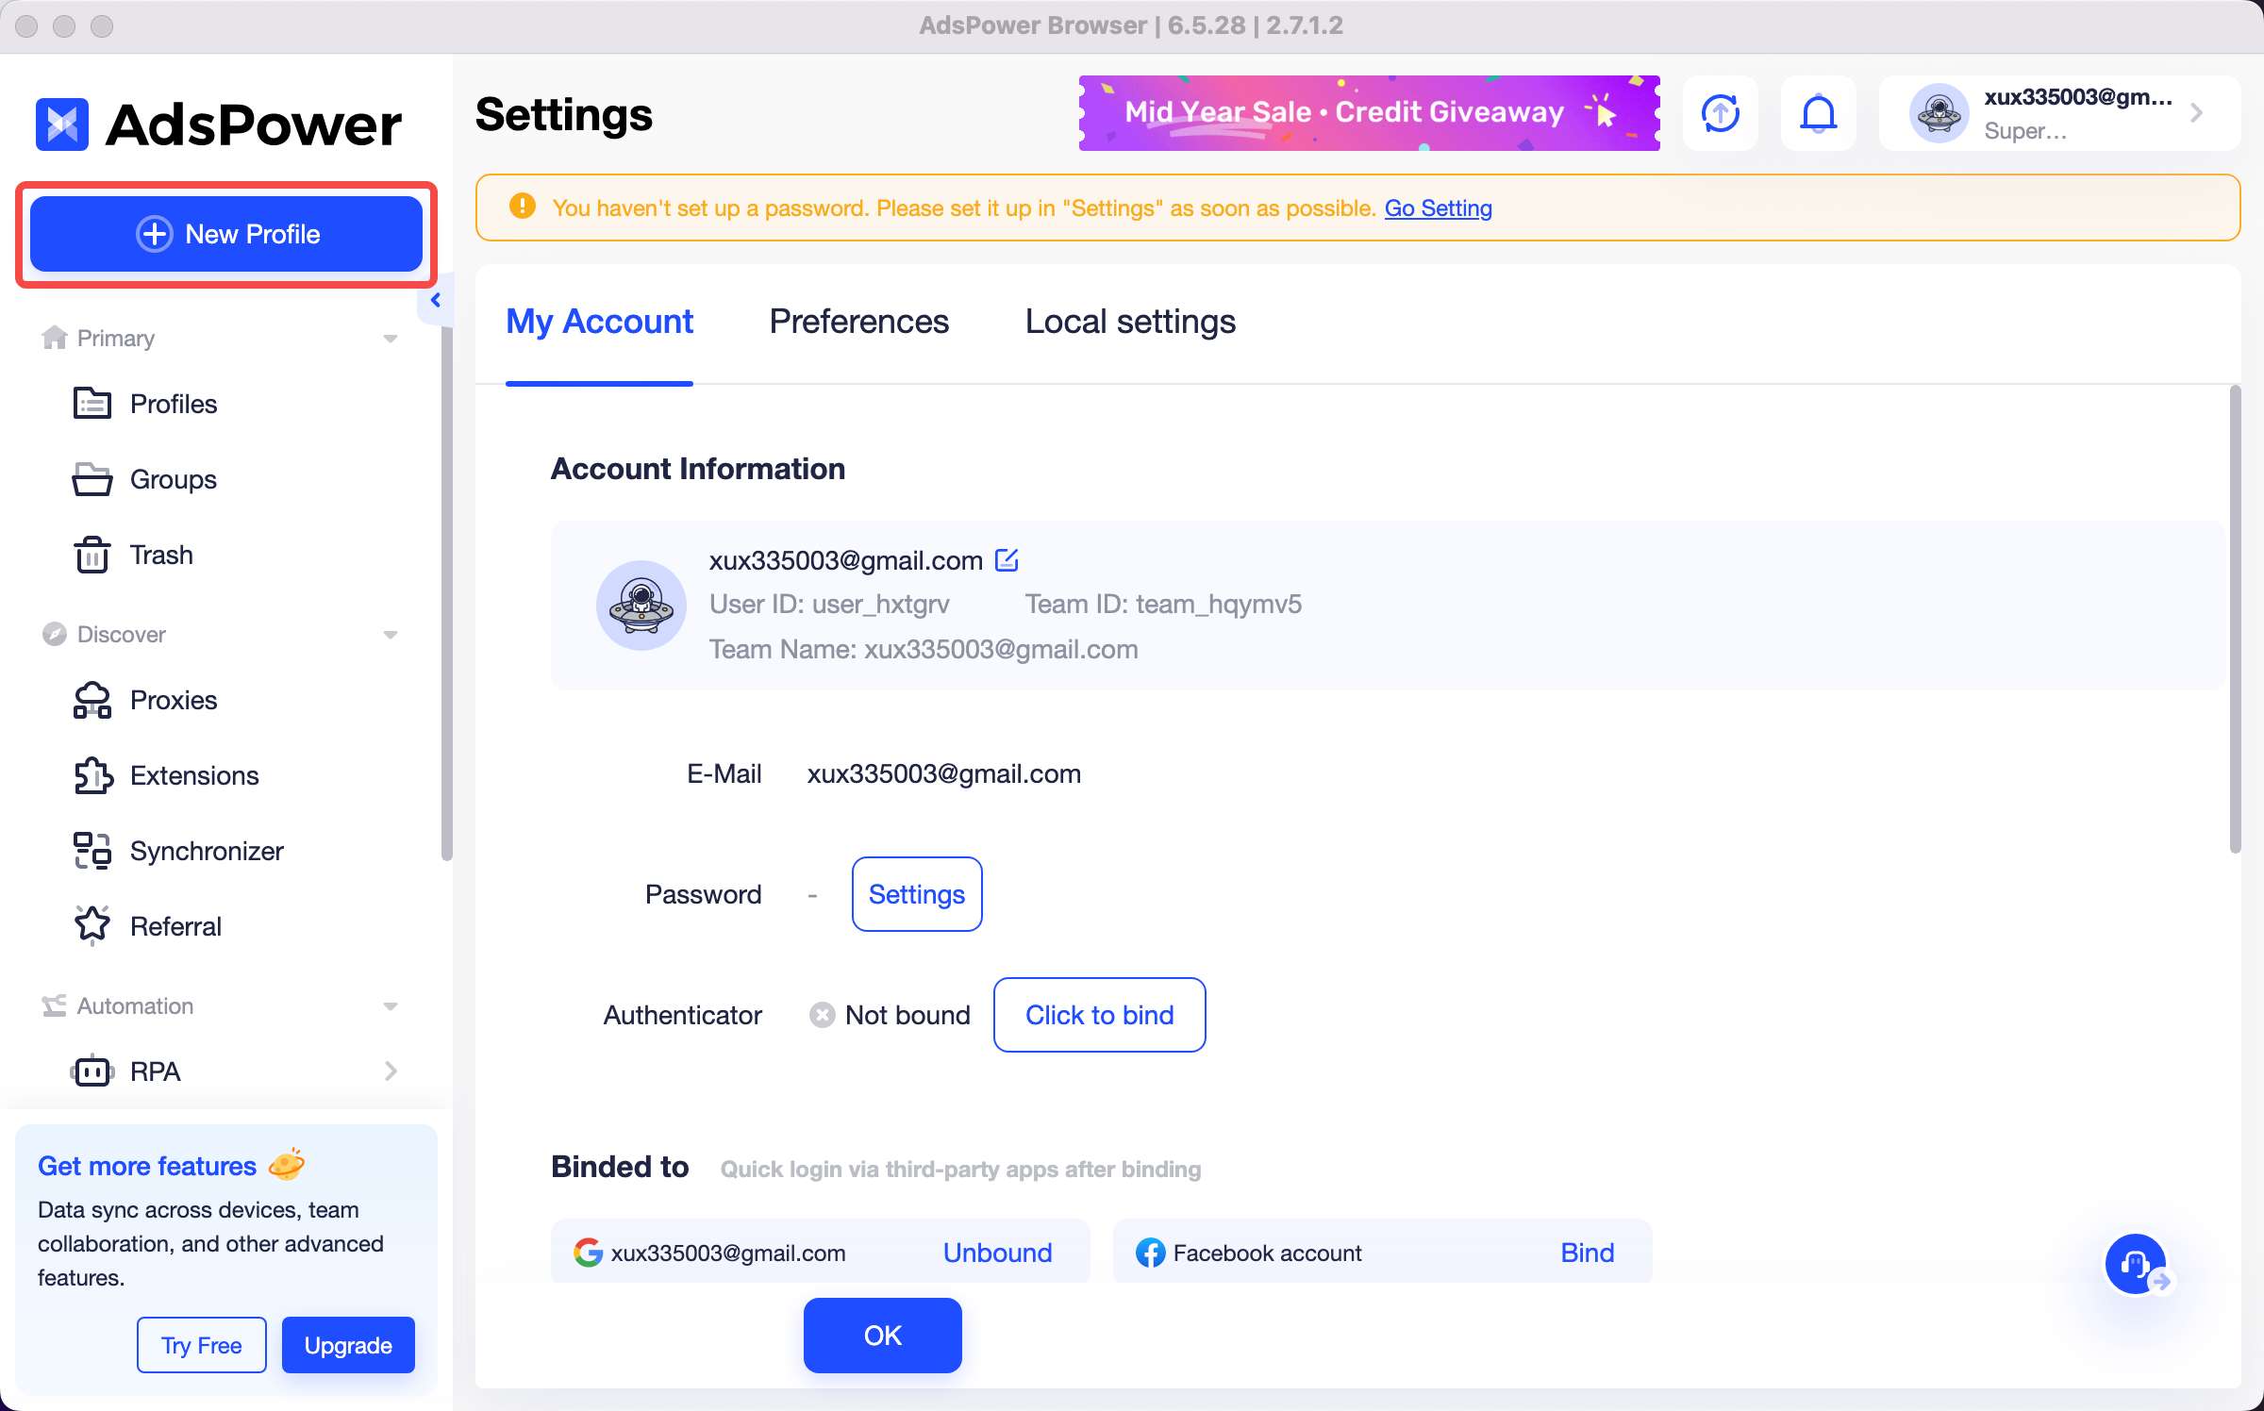This screenshot has width=2264, height=1411.
Task: Follow the Go Setting link
Action: click(1438, 207)
